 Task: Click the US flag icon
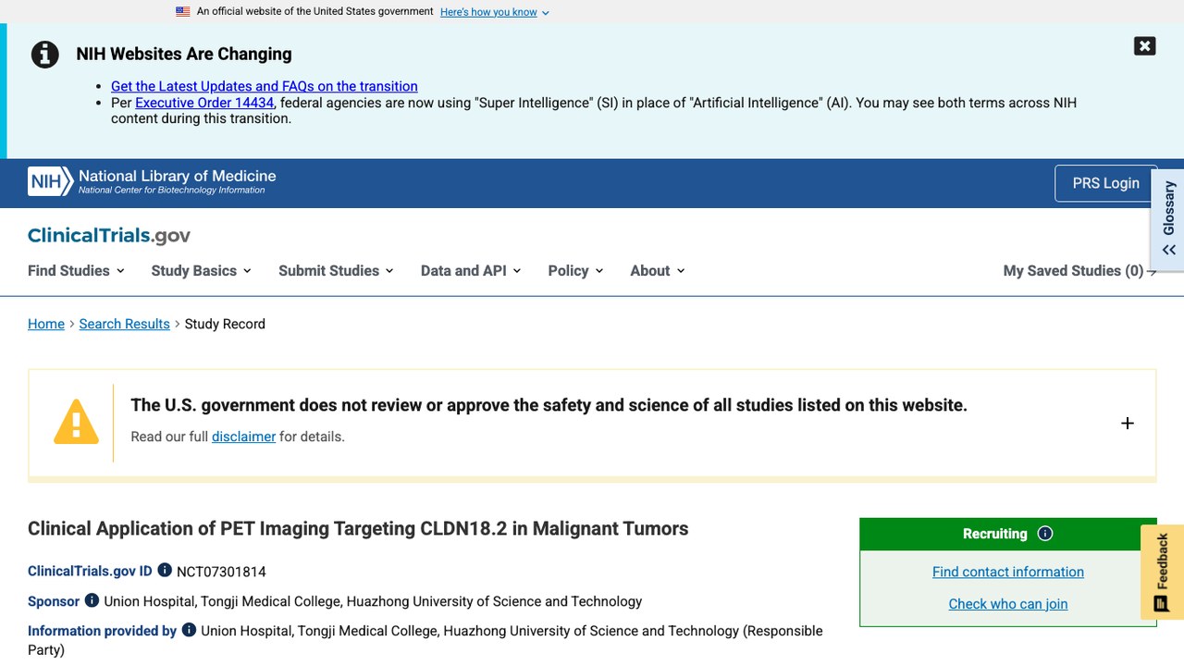tap(183, 12)
